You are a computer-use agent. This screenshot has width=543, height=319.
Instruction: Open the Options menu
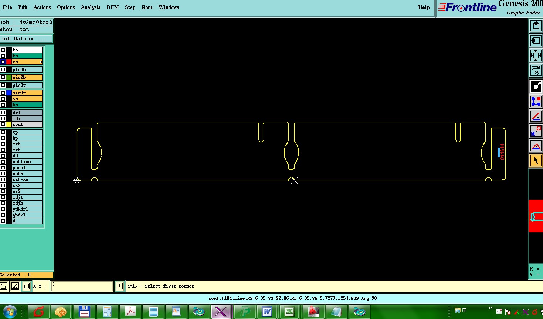click(66, 7)
